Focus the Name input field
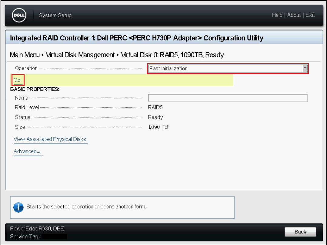Image resolution: width=327 pixels, height=245 pixels. [x=228, y=98]
